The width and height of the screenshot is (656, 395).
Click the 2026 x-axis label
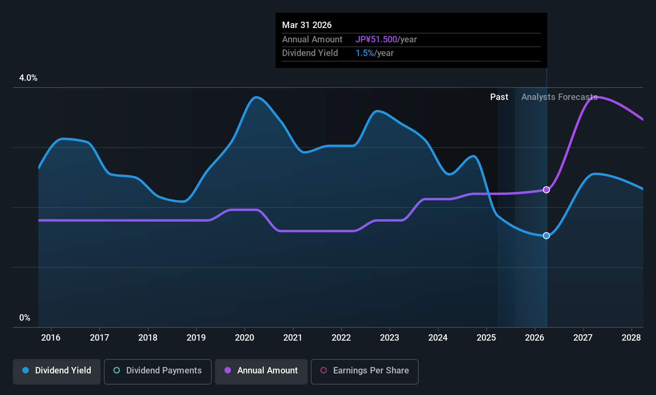pos(535,338)
